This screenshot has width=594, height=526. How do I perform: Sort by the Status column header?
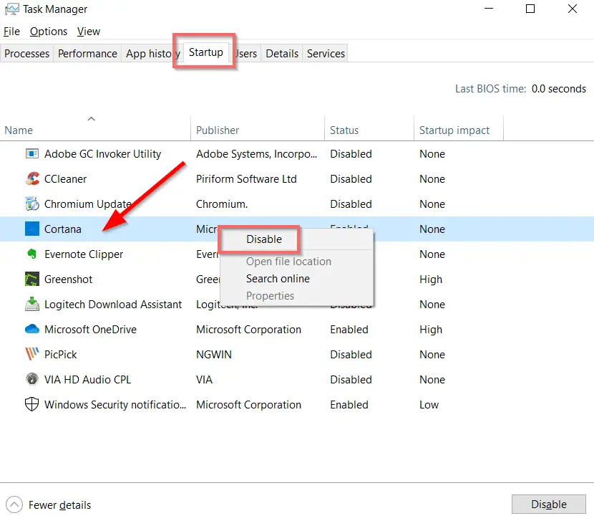click(x=369, y=130)
